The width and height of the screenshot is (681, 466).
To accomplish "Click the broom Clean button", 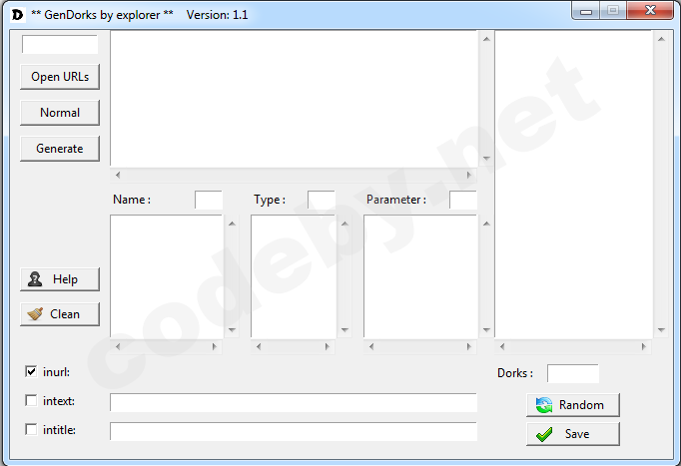I will pyautogui.click(x=60, y=314).
